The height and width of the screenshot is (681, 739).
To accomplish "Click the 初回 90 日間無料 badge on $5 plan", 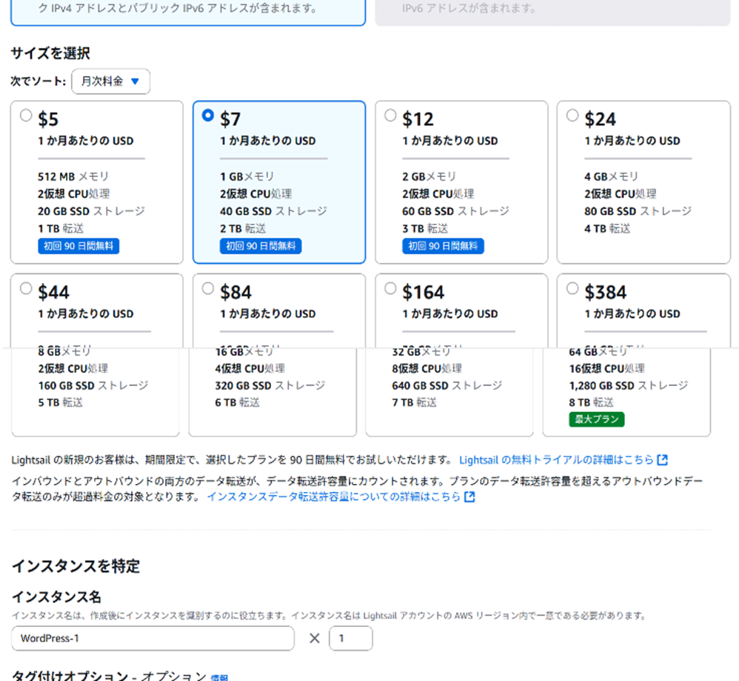I will 78,246.
